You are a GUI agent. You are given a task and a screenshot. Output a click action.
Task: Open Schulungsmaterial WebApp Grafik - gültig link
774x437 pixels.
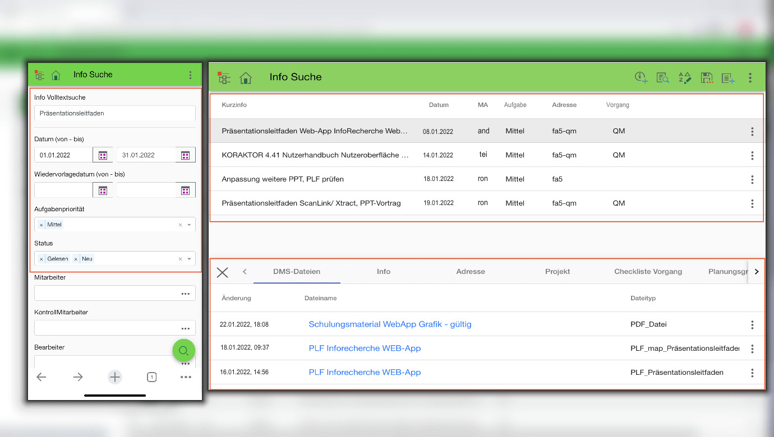tap(390, 324)
